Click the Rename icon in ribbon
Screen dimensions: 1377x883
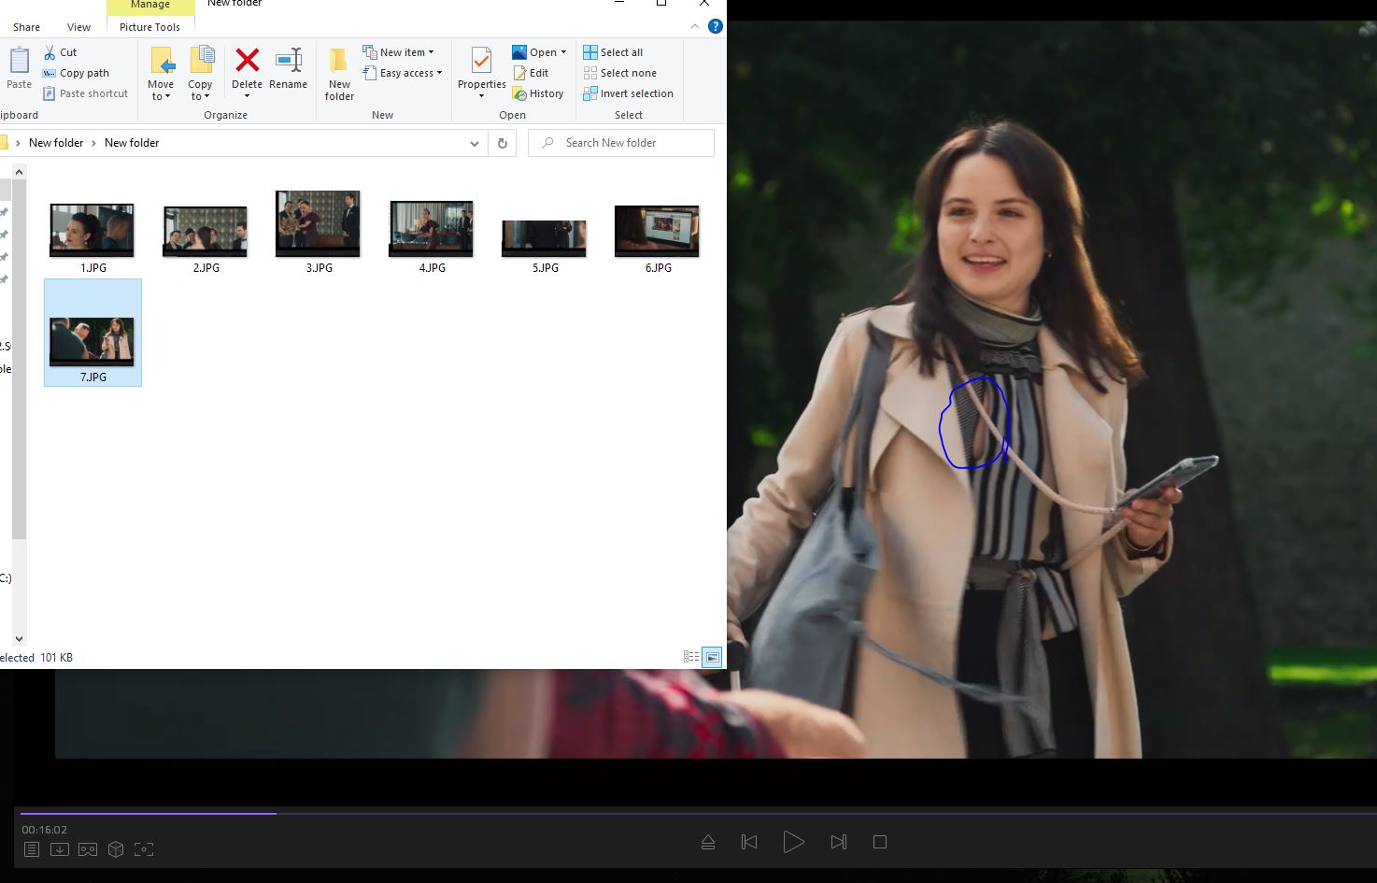pos(288,61)
